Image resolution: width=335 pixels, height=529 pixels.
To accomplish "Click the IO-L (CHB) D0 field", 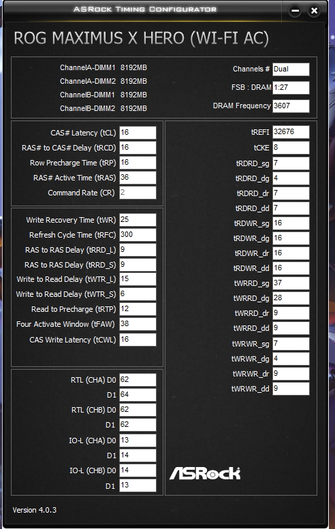I will coord(138,470).
